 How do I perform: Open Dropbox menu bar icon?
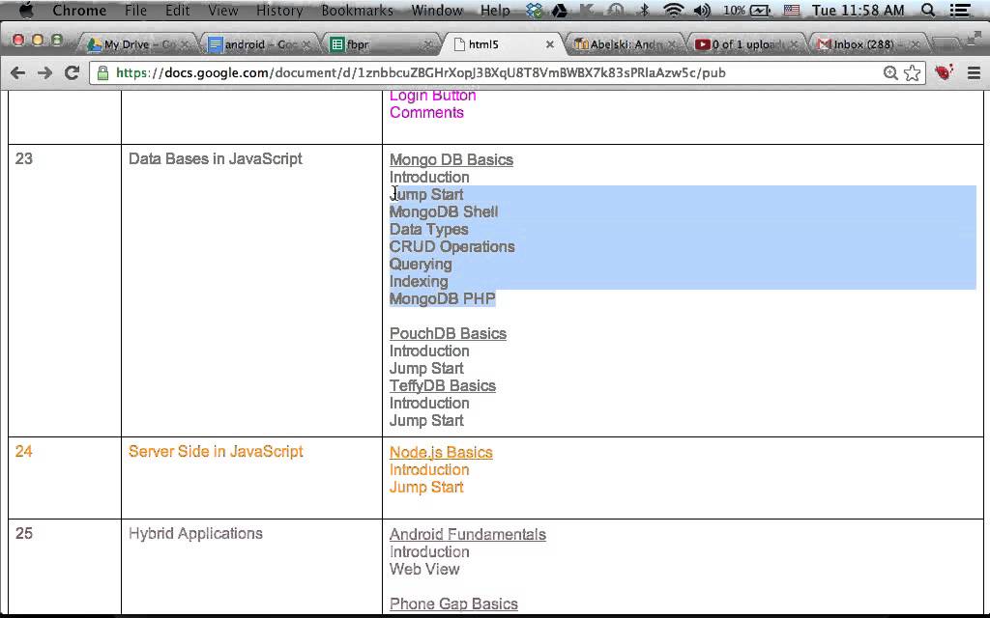point(534,10)
